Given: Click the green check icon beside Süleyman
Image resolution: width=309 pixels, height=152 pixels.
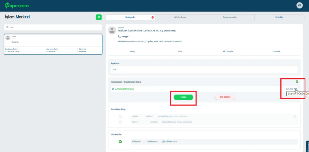Looking at the screenshot, I should tap(120, 141).
